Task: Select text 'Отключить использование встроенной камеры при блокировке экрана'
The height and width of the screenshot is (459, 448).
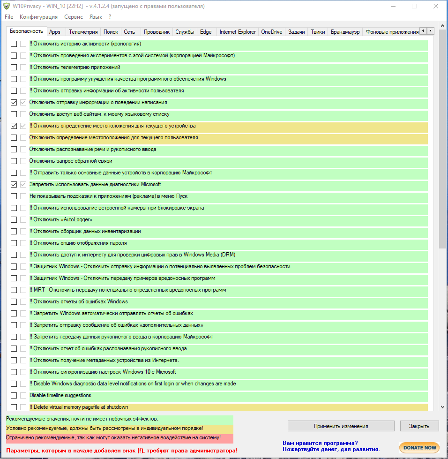Action: [x=119, y=208]
